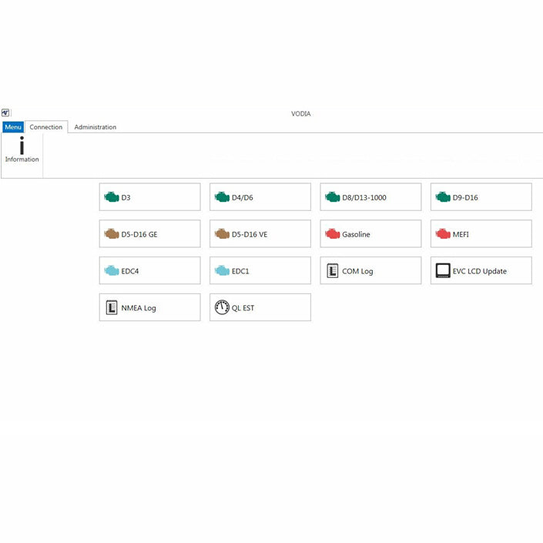Click the green D4/D6 engine icon

(x=222, y=197)
